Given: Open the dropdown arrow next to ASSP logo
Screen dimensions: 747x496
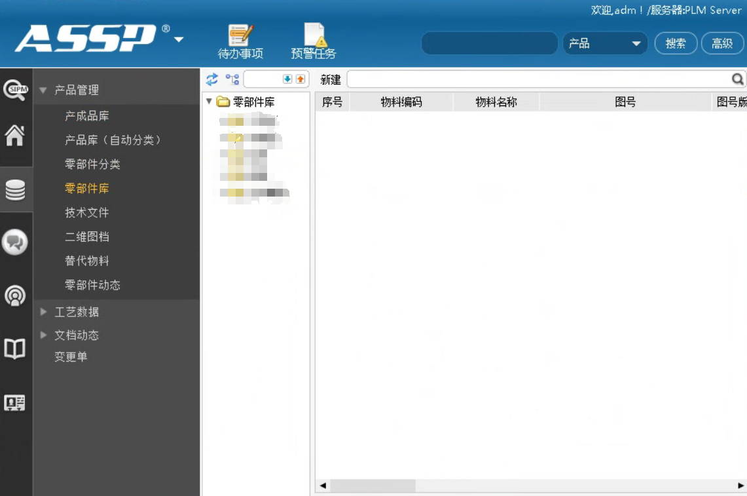Looking at the screenshot, I should click(179, 39).
